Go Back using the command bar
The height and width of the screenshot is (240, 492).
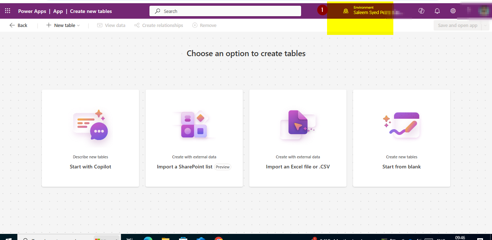point(18,25)
